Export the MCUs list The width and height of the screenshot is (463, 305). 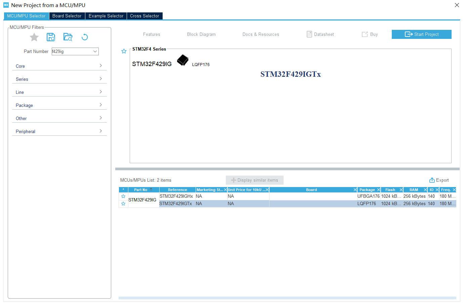pos(439,180)
